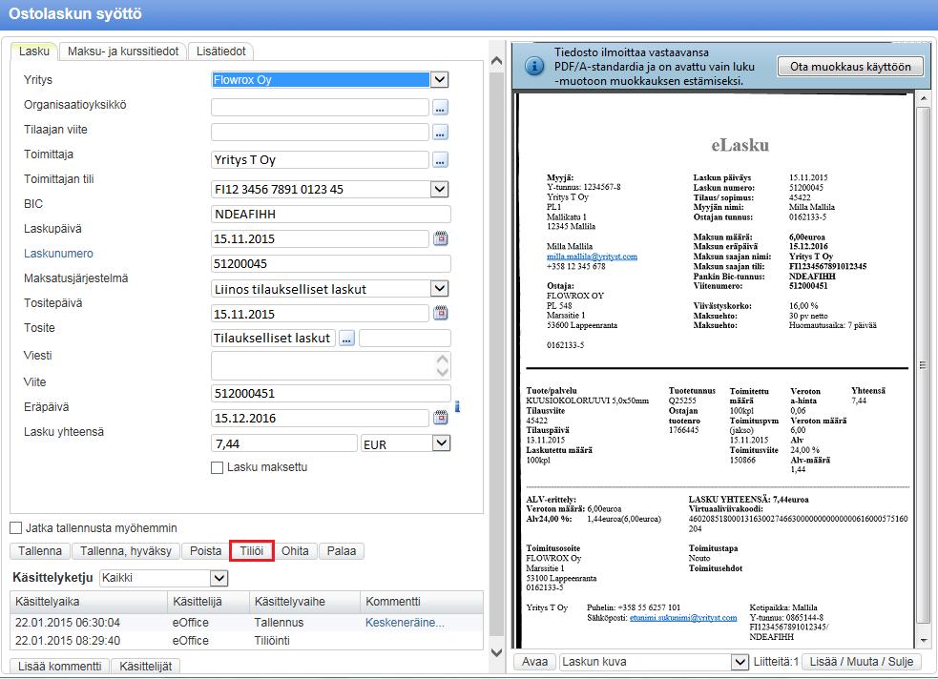Click the Kommentti column header
Viewport: 938px width, 679px height.
(422, 602)
